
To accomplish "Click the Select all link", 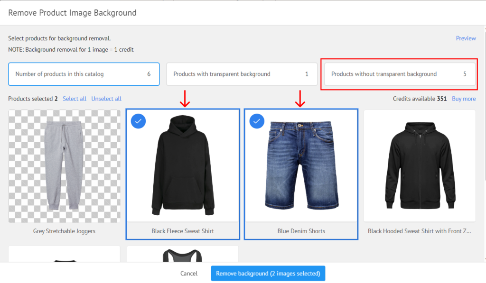I will click(75, 99).
